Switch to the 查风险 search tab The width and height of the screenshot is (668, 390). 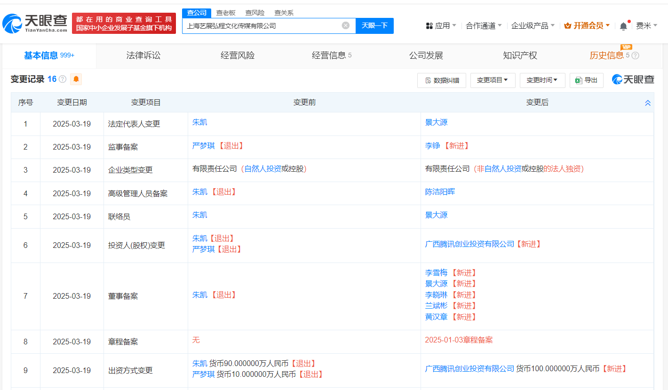tap(255, 13)
